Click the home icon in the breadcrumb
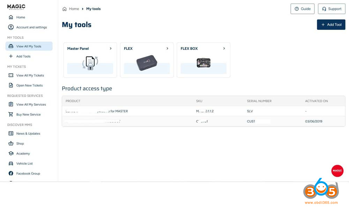Image resolution: width=349 pixels, height=218 pixels. [65, 9]
